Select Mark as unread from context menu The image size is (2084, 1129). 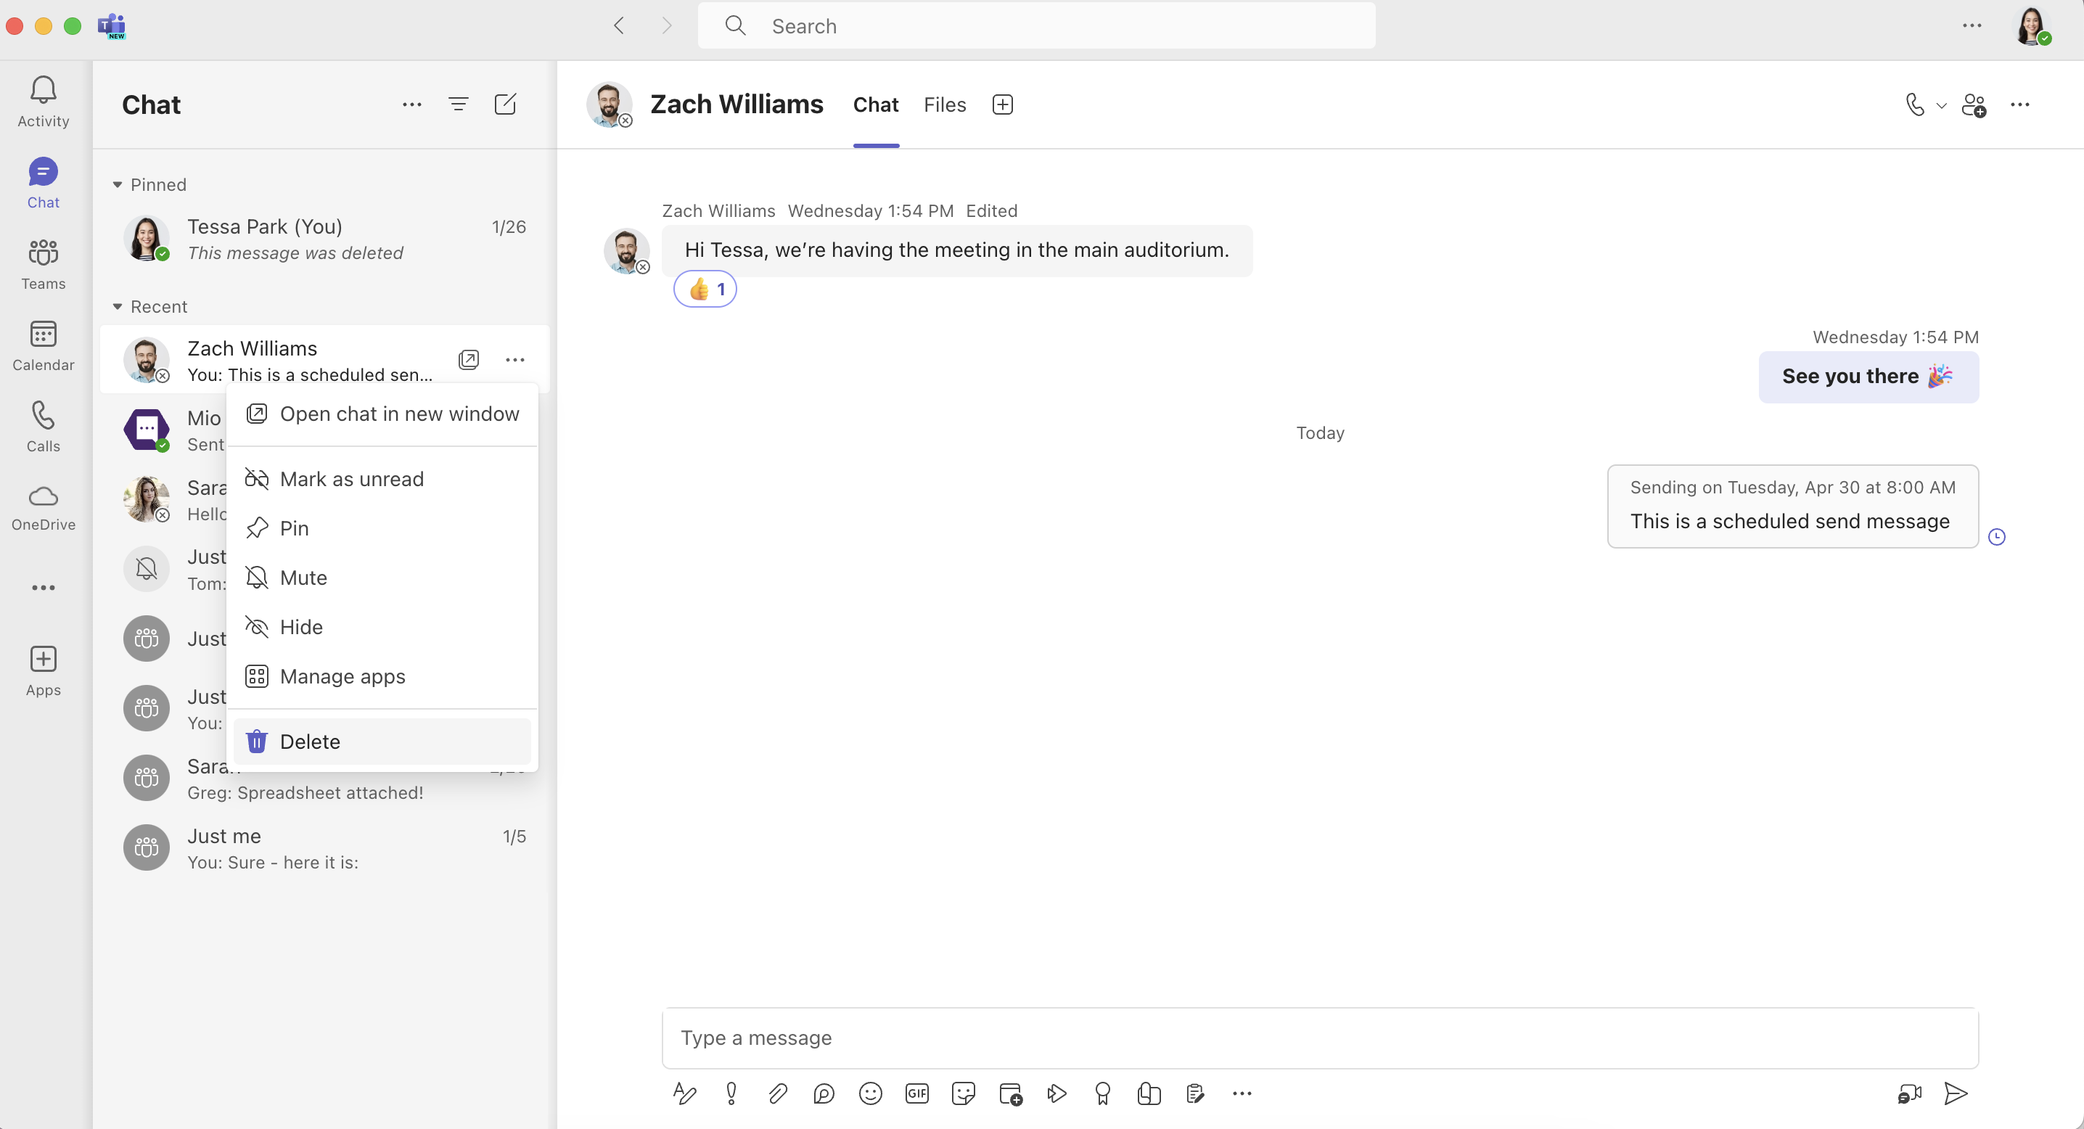pyautogui.click(x=352, y=478)
